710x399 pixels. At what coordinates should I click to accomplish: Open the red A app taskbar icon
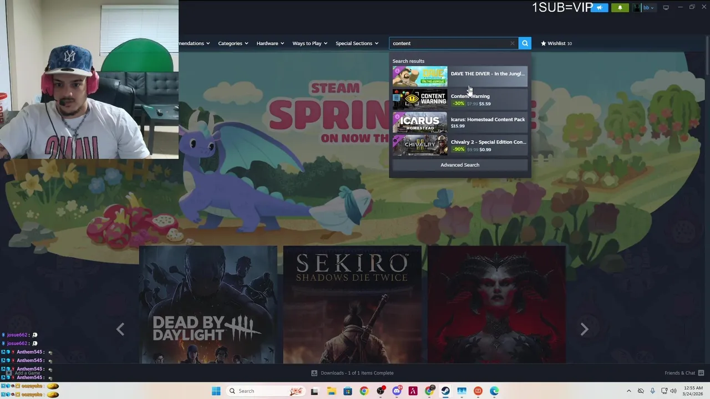coord(413,391)
